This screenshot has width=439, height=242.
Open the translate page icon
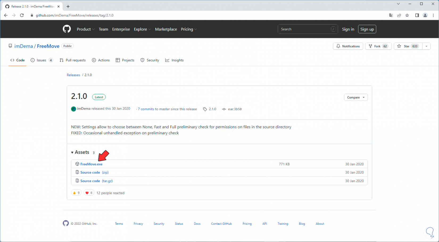(391, 15)
